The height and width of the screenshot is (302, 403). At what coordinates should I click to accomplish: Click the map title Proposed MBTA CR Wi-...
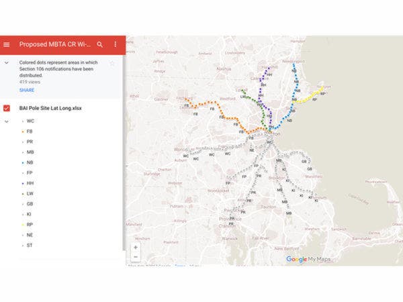click(55, 44)
